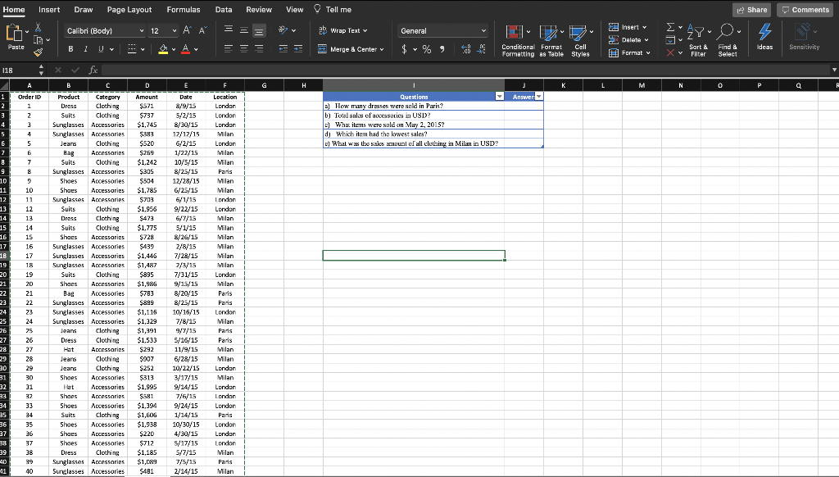
Task: Click the Share button
Action: (x=752, y=10)
